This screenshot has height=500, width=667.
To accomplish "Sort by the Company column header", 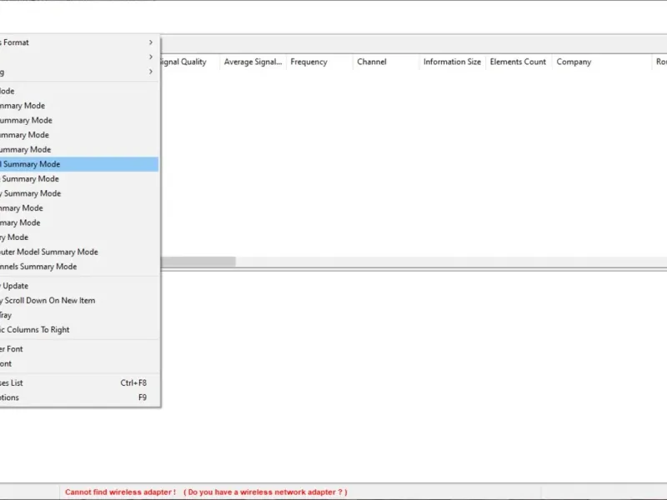I will pos(601,62).
